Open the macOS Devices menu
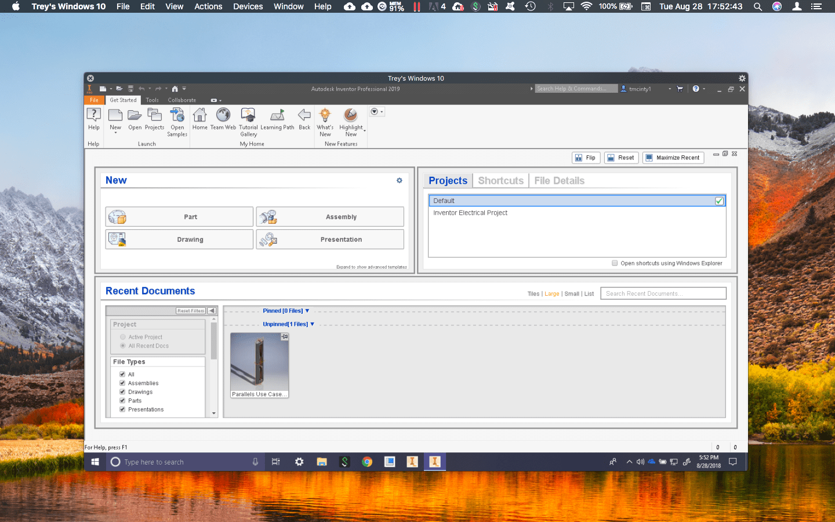 [248, 6]
